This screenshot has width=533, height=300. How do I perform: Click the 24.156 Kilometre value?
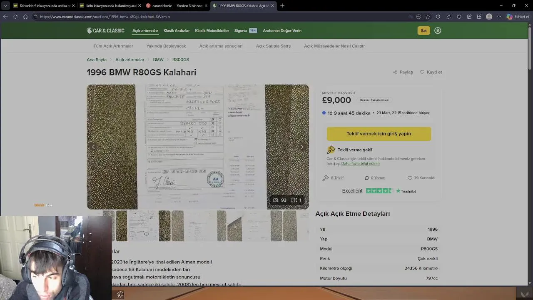click(x=421, y=268)
